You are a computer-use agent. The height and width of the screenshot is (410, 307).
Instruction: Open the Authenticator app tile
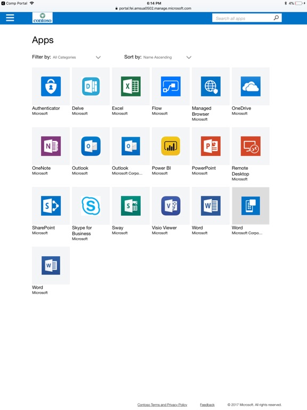[x=51, y=86]
